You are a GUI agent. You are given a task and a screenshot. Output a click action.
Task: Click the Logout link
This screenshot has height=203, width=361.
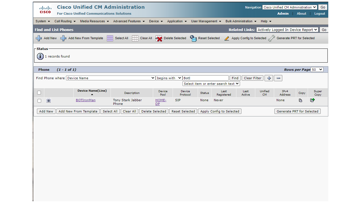click(x=320, y=14)
